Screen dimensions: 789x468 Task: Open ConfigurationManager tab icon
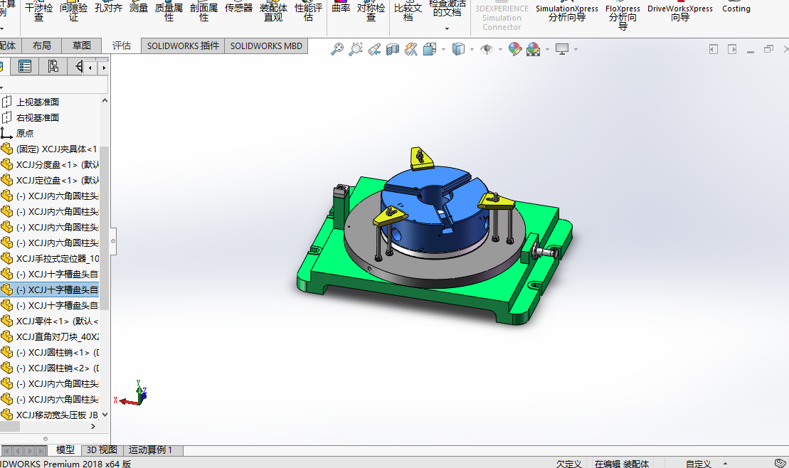(x=53, y=66)
